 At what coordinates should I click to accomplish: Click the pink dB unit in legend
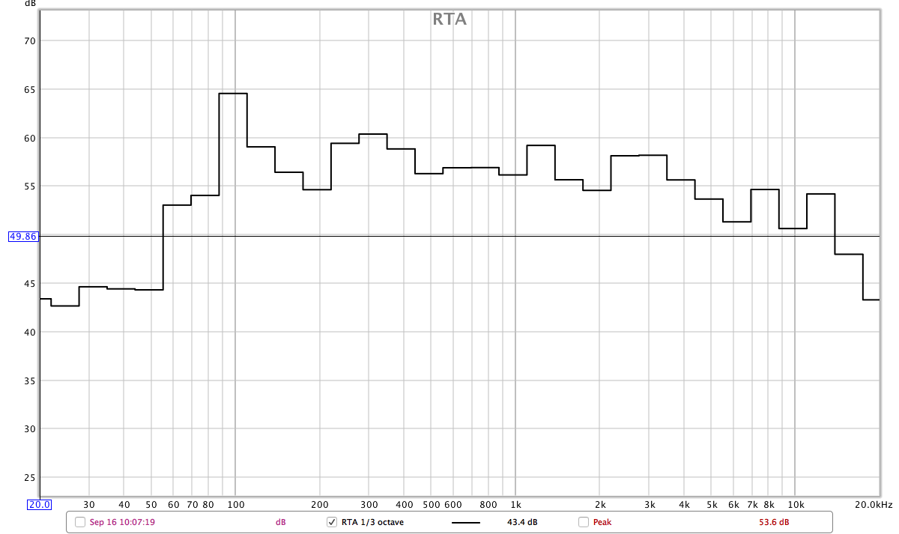(x=281, y=522)
